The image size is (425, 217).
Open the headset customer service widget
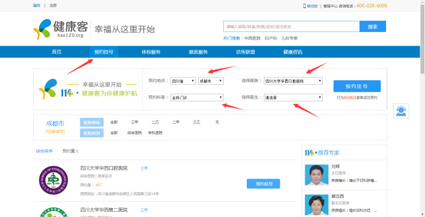[401, 111]
